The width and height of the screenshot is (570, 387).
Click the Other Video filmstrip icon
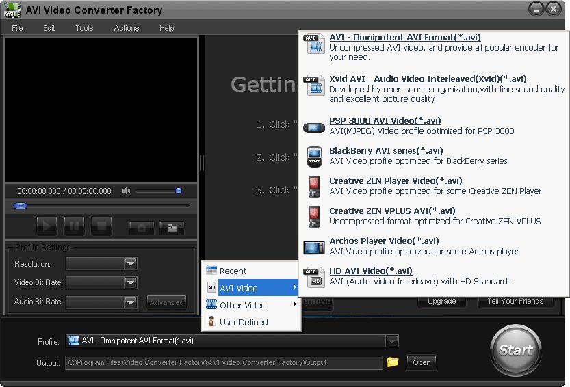coord(211,304)
